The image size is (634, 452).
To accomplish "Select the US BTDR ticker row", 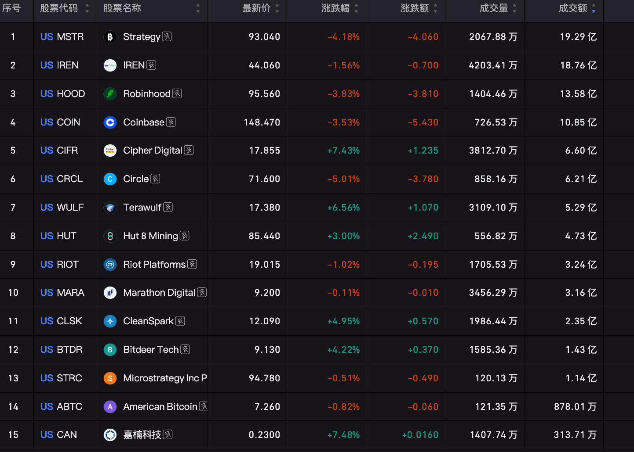I will pos(317,350).
